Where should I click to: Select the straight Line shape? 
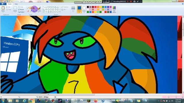point(44,7)
